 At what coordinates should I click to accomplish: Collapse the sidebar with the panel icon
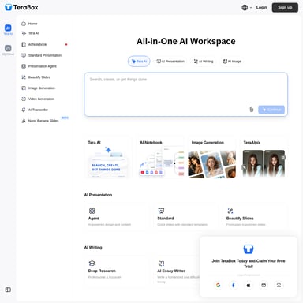[8, 290]
